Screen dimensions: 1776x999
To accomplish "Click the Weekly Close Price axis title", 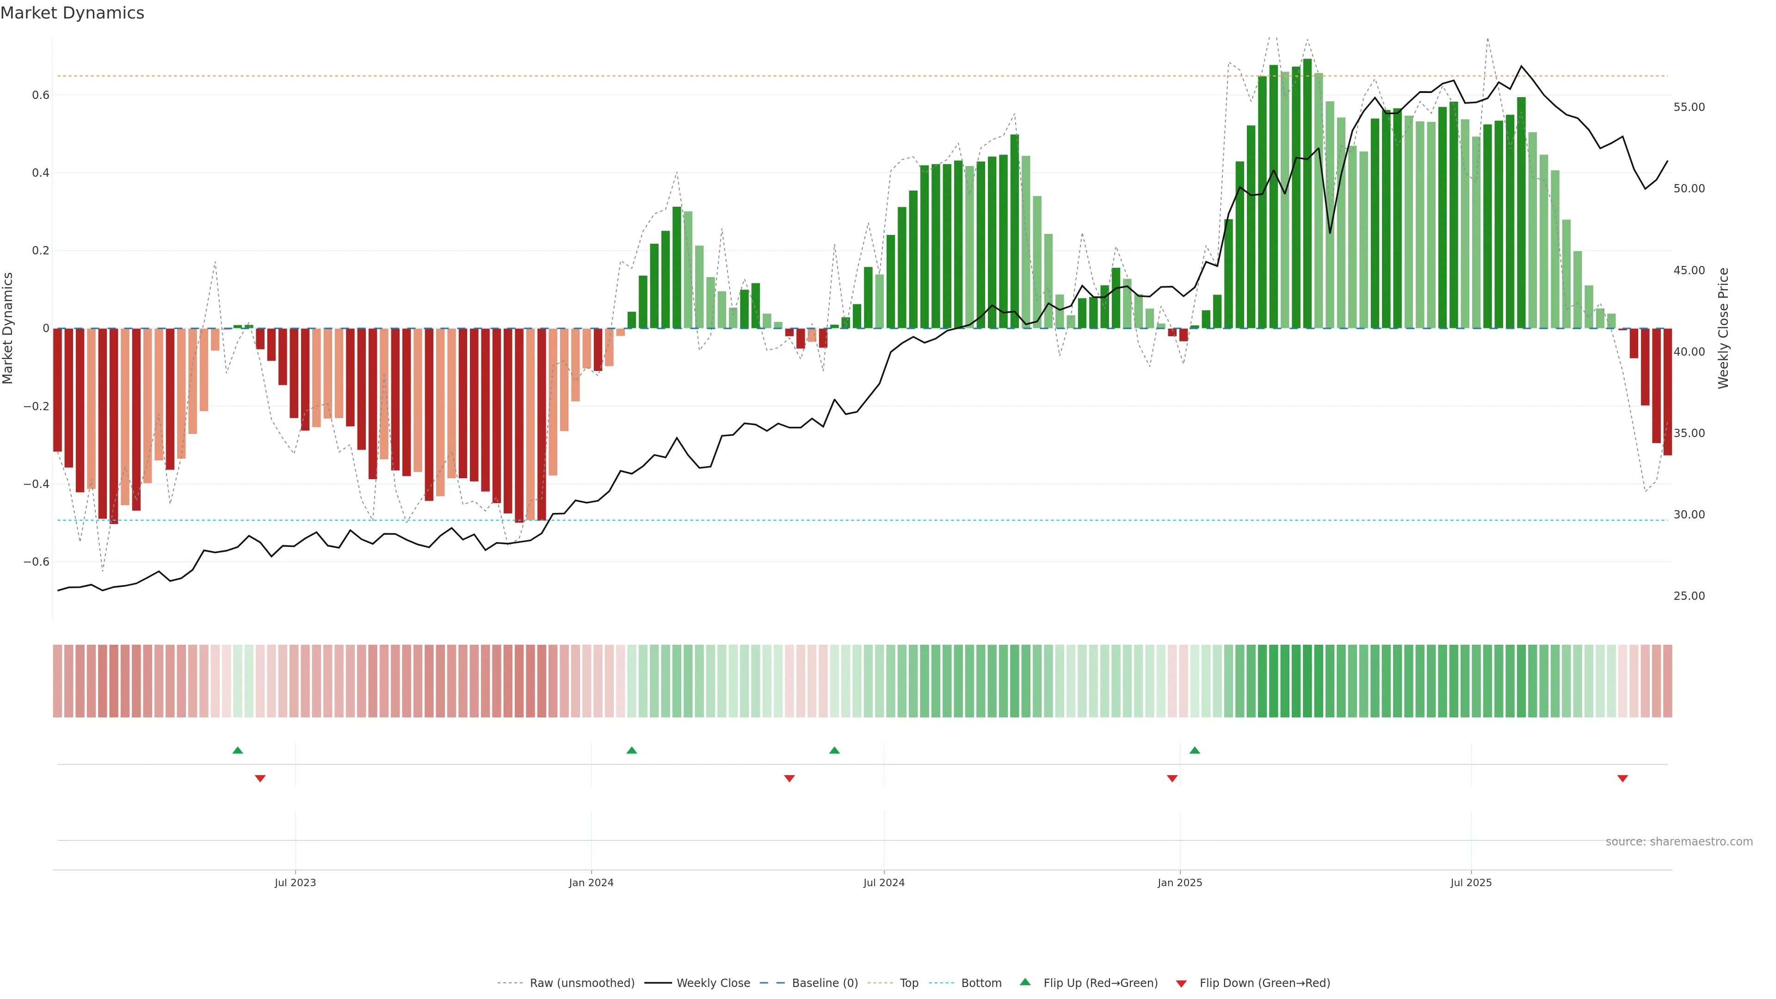I will coord(1723,328).
